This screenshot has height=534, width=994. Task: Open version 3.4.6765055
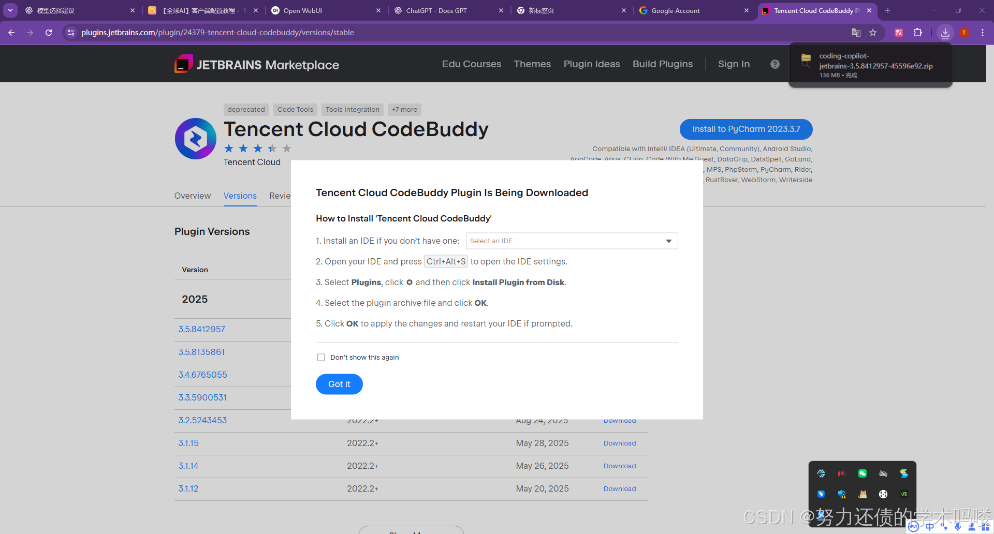[202, 375]
